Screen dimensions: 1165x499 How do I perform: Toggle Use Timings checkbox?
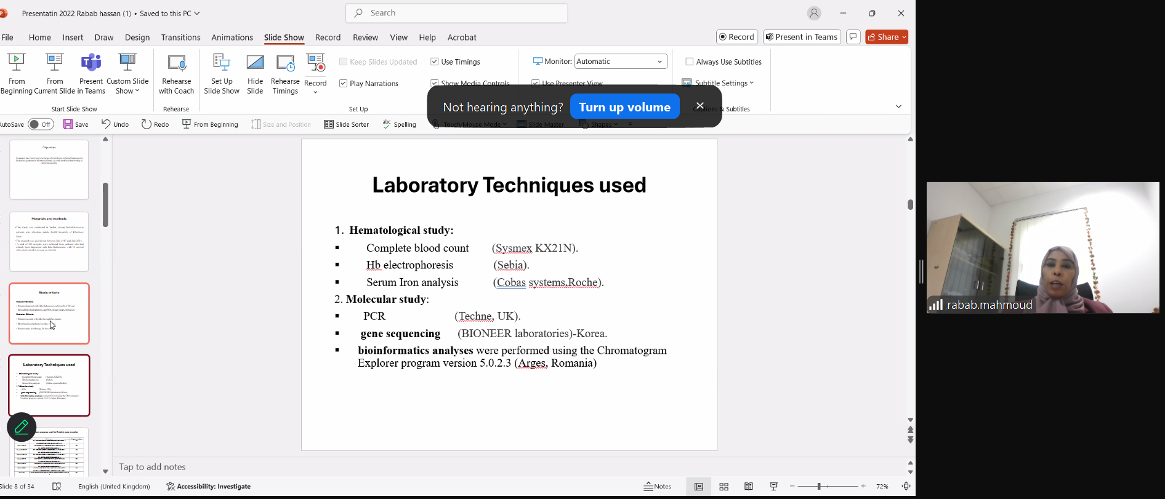[435, 62]
